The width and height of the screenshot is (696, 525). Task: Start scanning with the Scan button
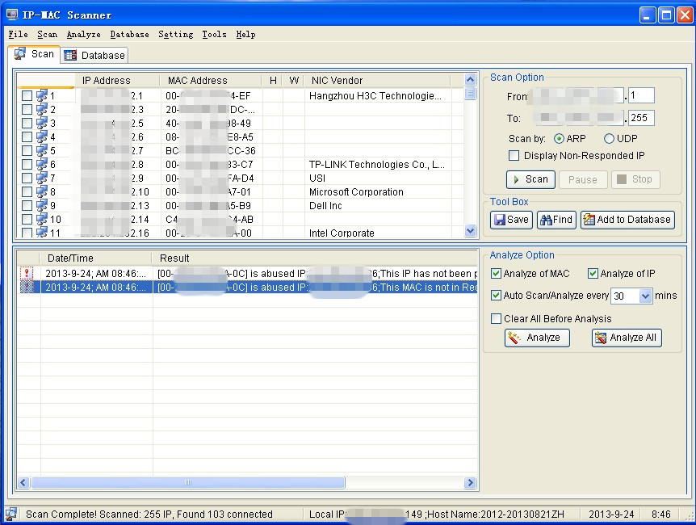[x=530, y=179]
